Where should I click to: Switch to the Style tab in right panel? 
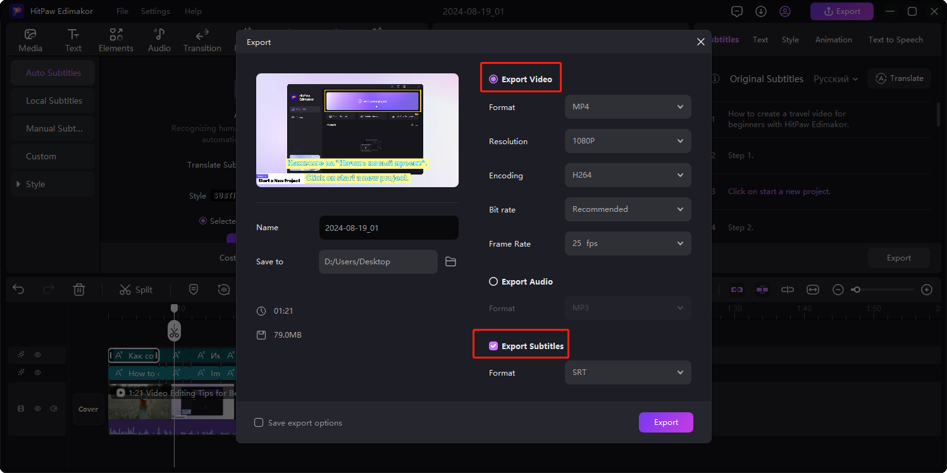click(x=790, y=39)
